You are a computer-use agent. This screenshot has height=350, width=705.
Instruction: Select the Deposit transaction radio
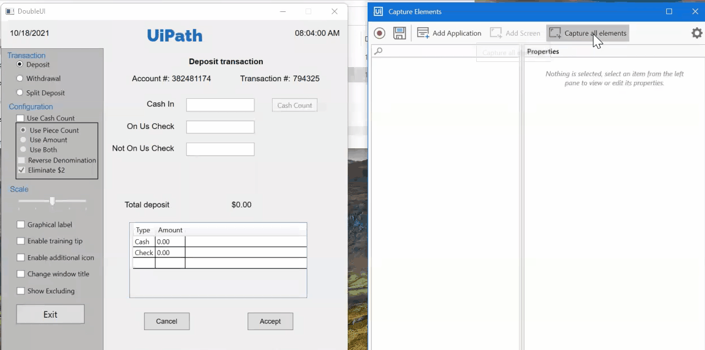point(20,64)
